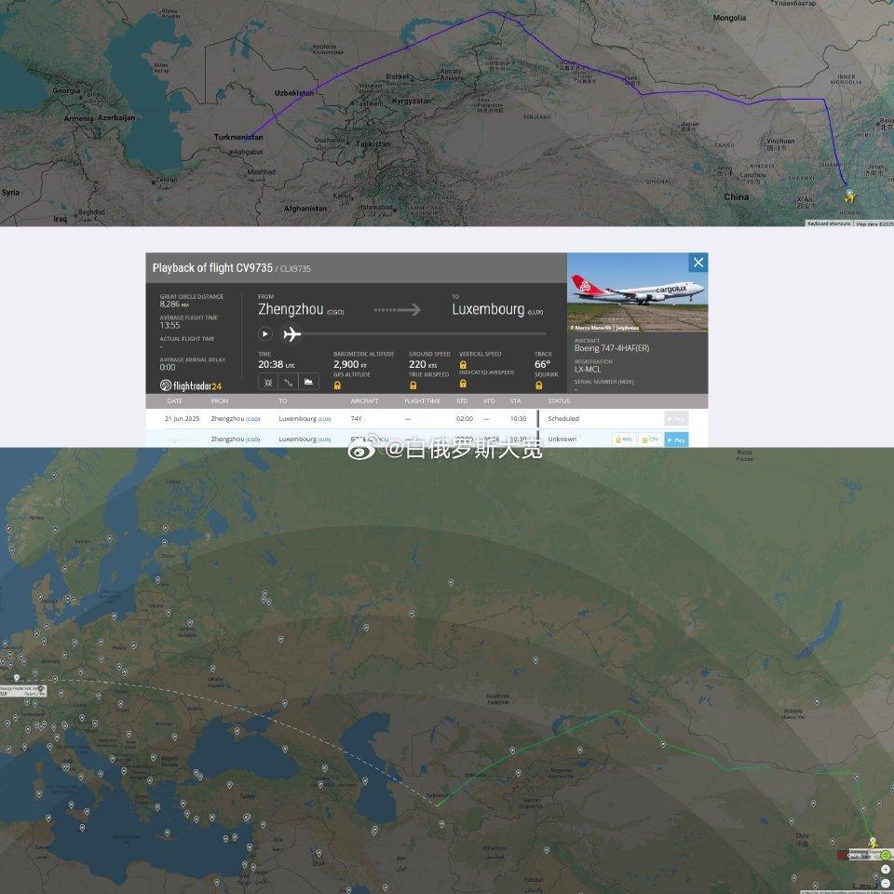Click the 74Y aircraft cell
Viewport: 894px width, 894px height.
click(357, 418)
